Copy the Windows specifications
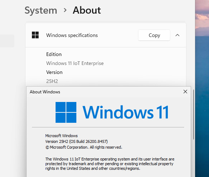 coord(154,35)
